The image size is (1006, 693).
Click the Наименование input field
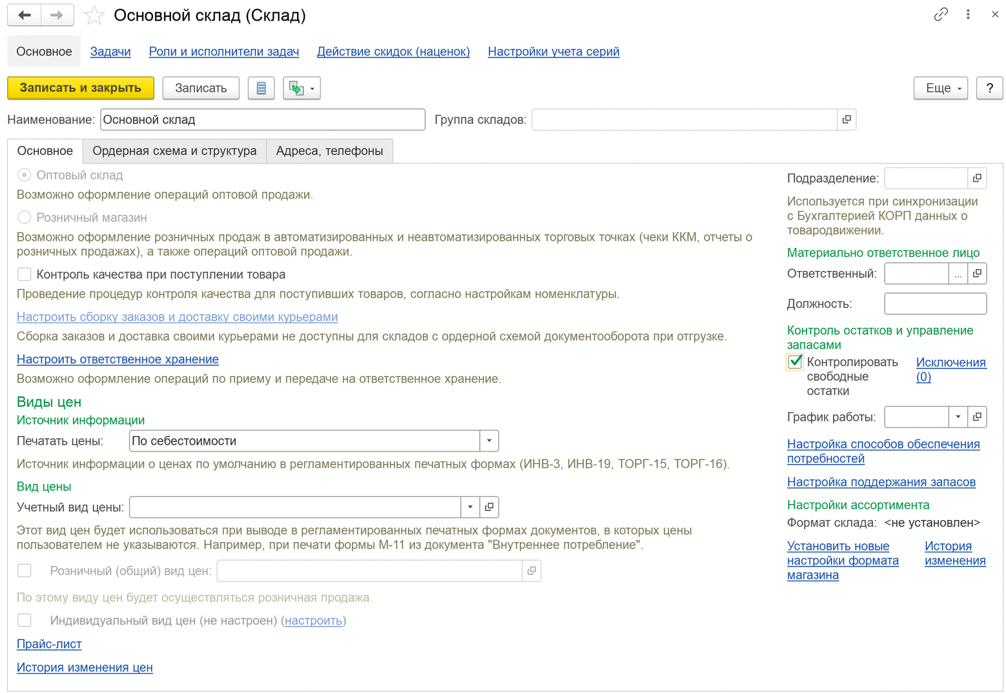pyautogui.click(x=263, y=119)
